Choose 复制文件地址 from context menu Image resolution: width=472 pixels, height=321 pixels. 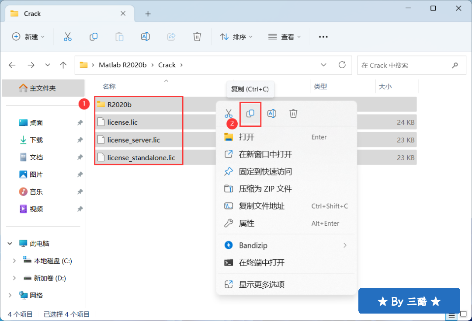tap(286, 206)
